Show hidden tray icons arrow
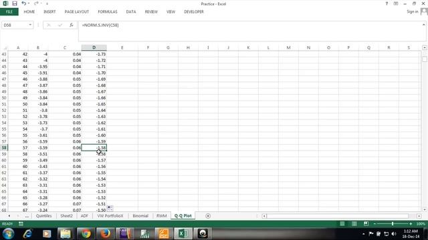 click(363, 234)
